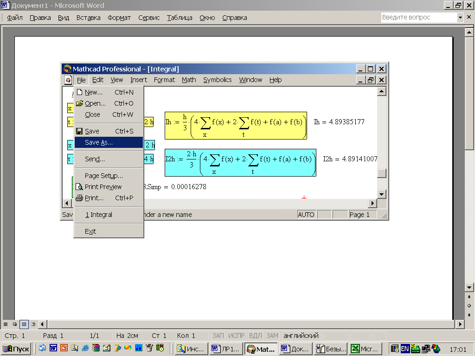Open Word Файл menu
Image resolution: width=475 pixels, height=356 pixels.
[14, 18]
